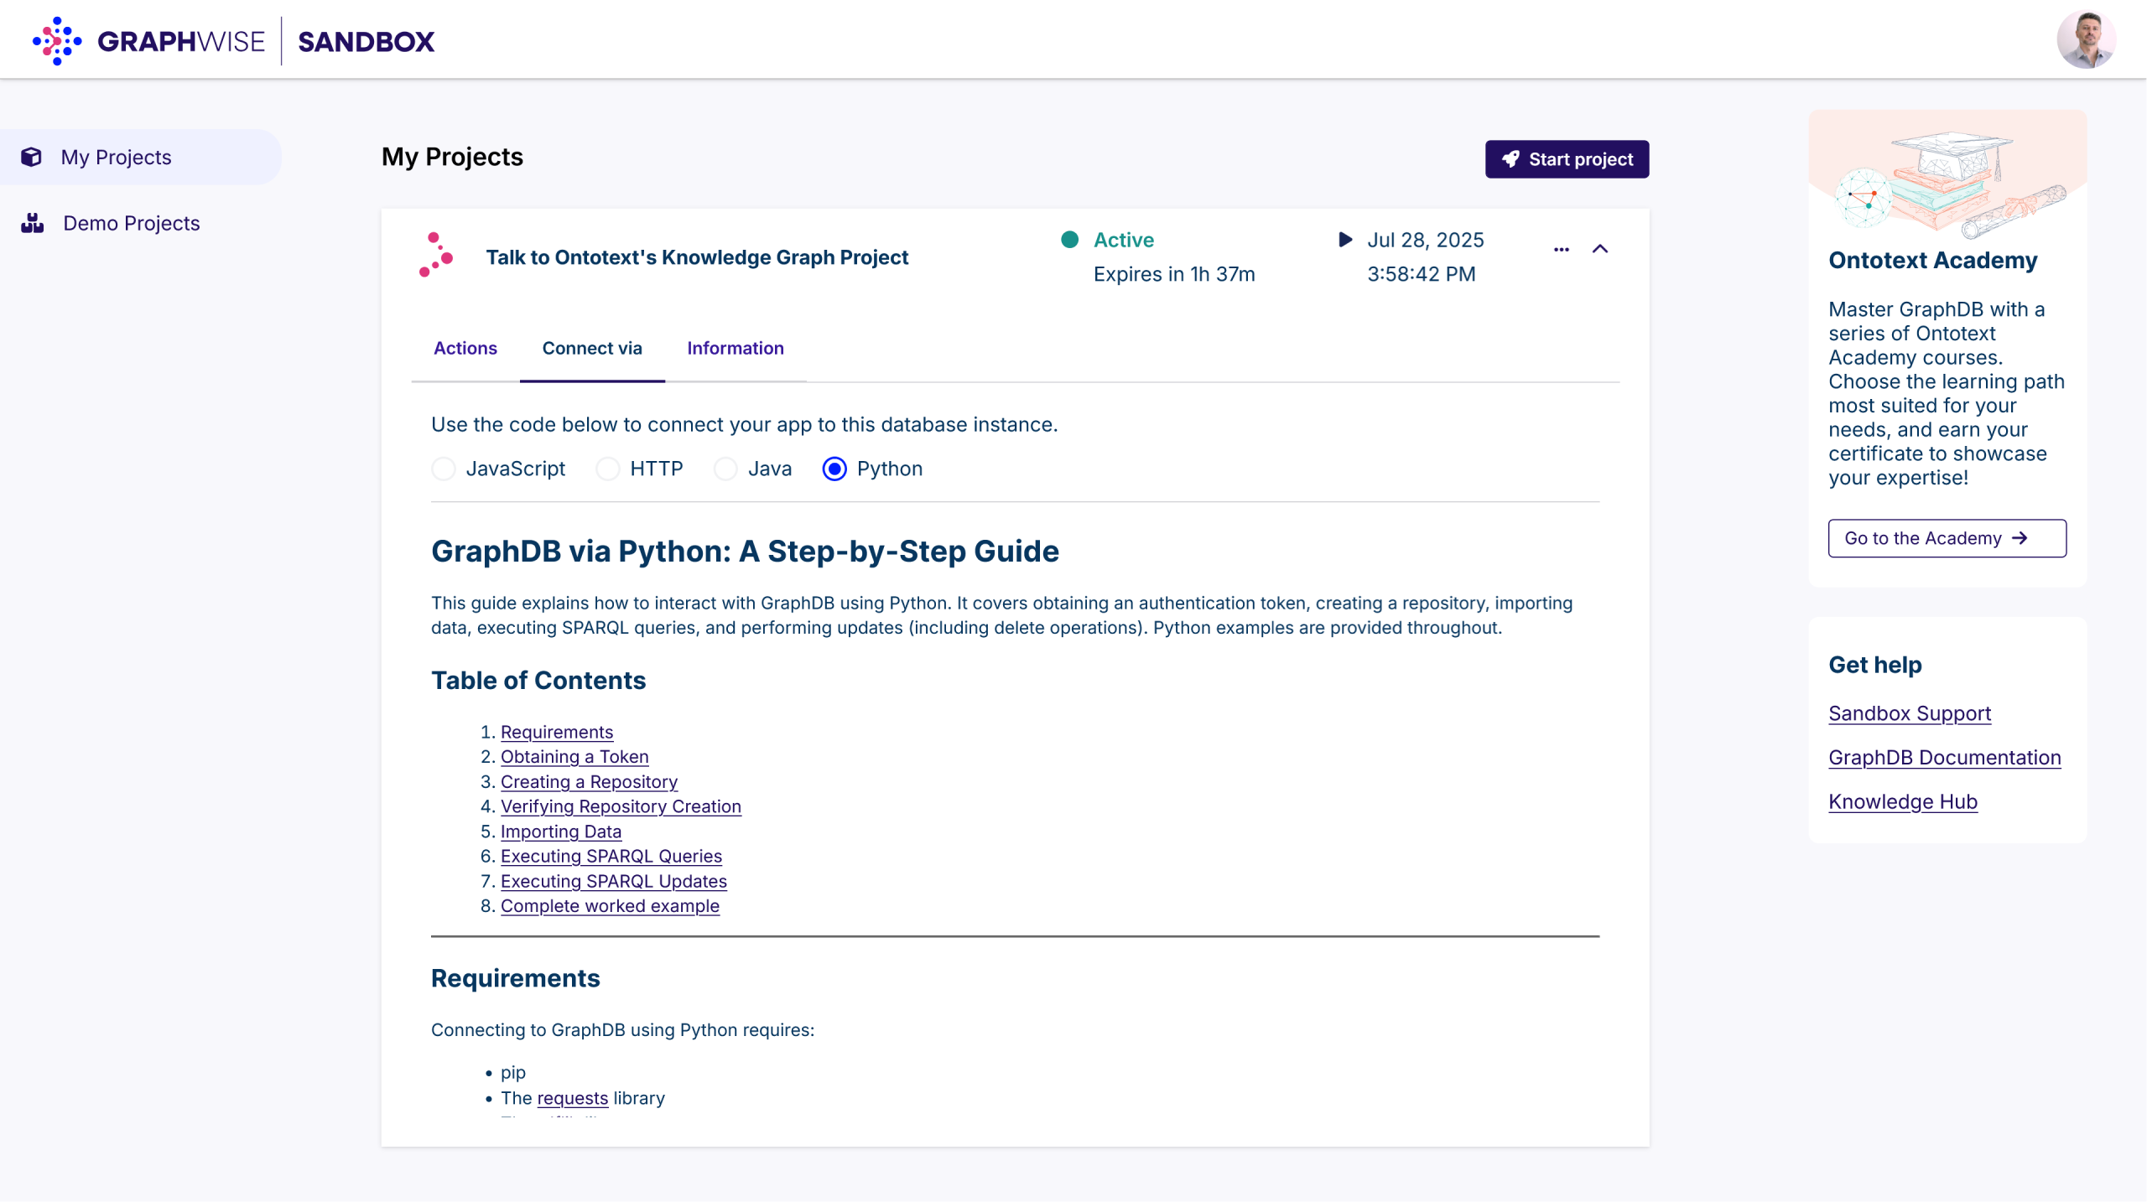
Task: Open the Sandbox Support link
Action: (x=1910, y=713)
